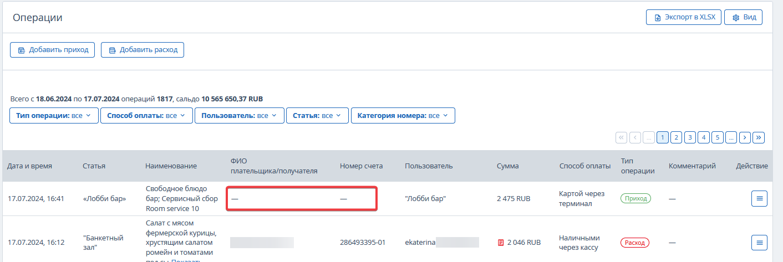Expand the Способ оплаты filter
The image size is (783, 262).
tap(146, 116)
